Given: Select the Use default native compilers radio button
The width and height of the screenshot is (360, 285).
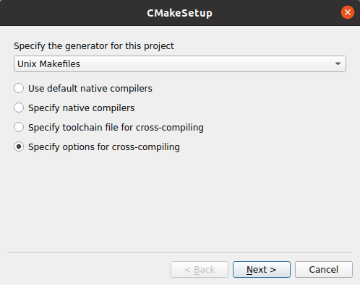Looking at the screenshot, I should click(19, 88).
